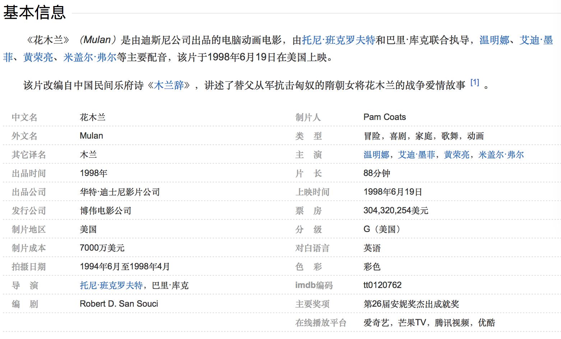This screenshot has width=561, height=339.
Task: Select the label 主要奖项
Action: click(312, 304)
